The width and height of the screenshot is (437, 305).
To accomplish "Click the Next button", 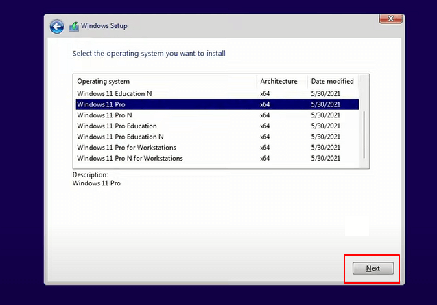I will 373,268.
